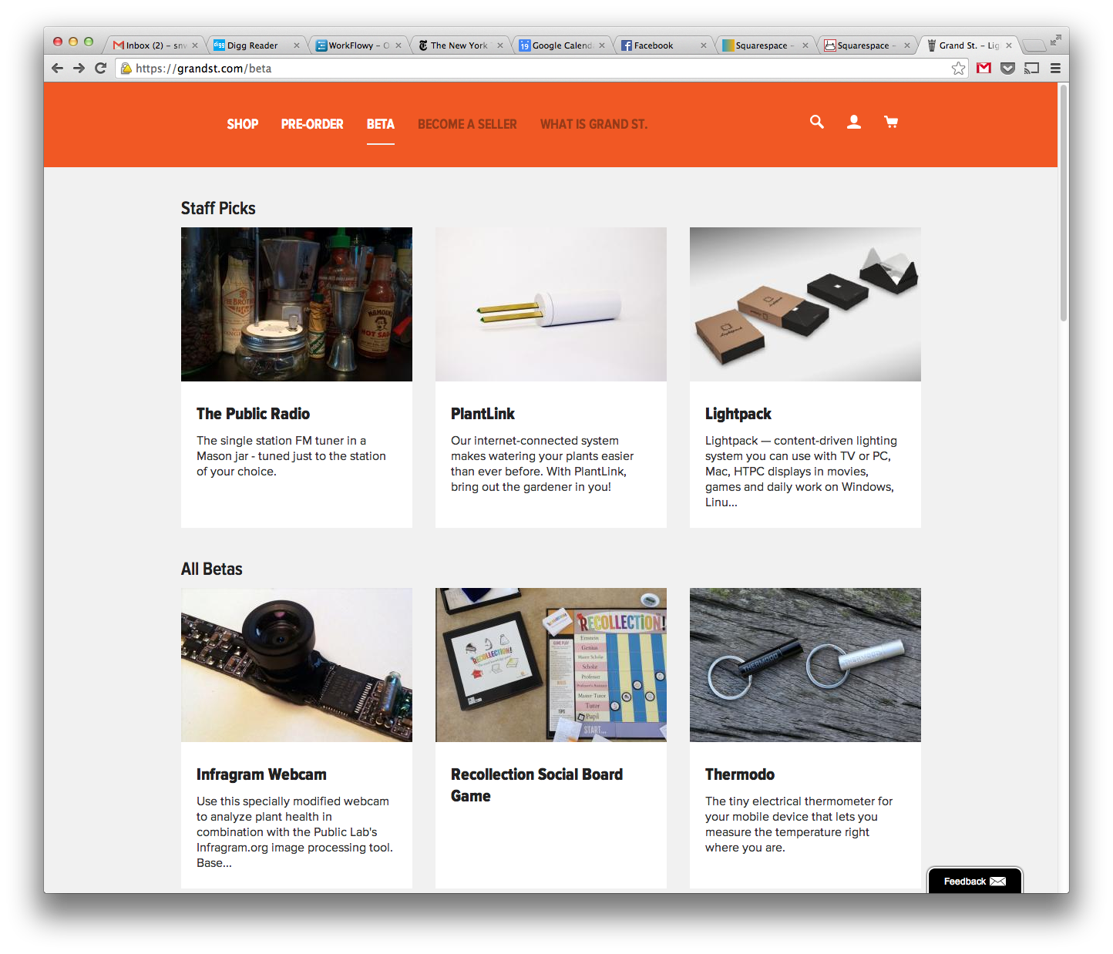Image resolution: width=1113 pixels, height=954 pixels.
Task: Click the PlantLink sensor product photo
Action: 551,304
